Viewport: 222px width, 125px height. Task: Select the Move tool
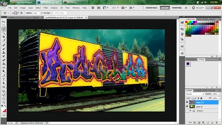point(4,22)
